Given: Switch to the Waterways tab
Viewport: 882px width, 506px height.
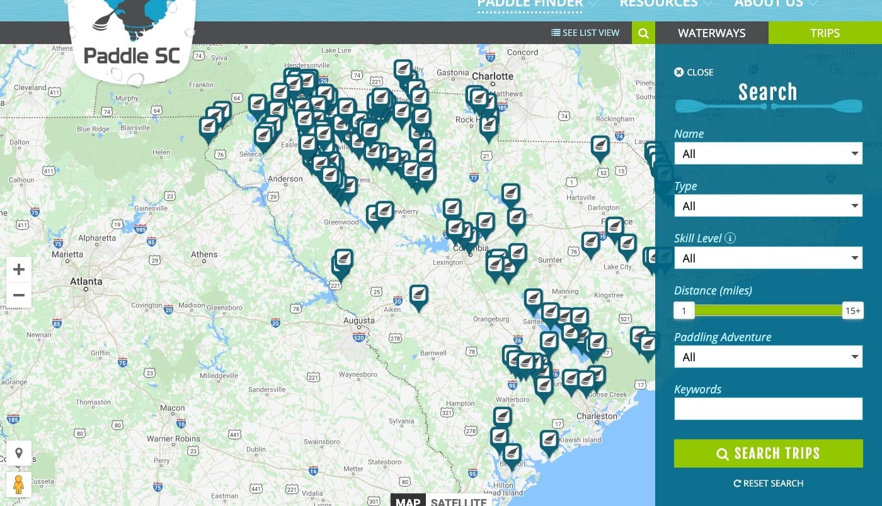Looking at the screenshot, I should click(x=711, y=33).
